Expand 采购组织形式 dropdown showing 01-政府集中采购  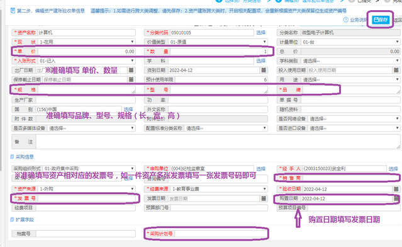tap(89, 169)
